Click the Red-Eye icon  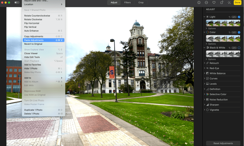[x=208, y=68]
